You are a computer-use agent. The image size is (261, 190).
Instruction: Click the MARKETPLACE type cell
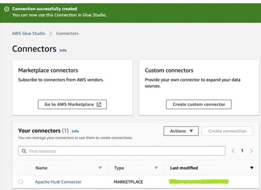tap(128, 182)
